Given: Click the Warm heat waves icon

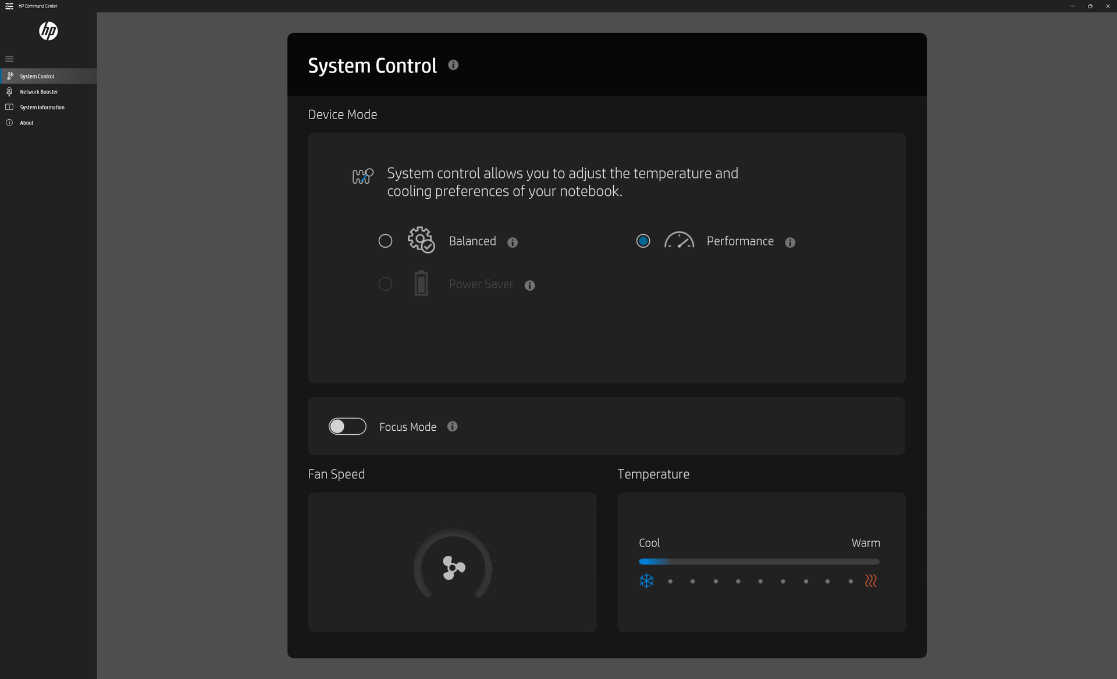Looking at the screenshot, I should (871, 581).
